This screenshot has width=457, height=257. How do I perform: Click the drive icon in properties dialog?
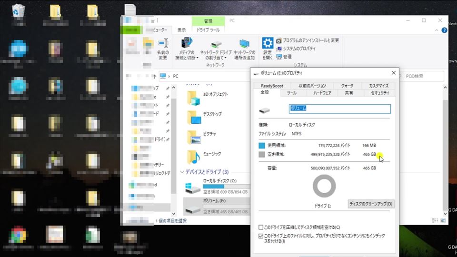[x=264, y=110]
